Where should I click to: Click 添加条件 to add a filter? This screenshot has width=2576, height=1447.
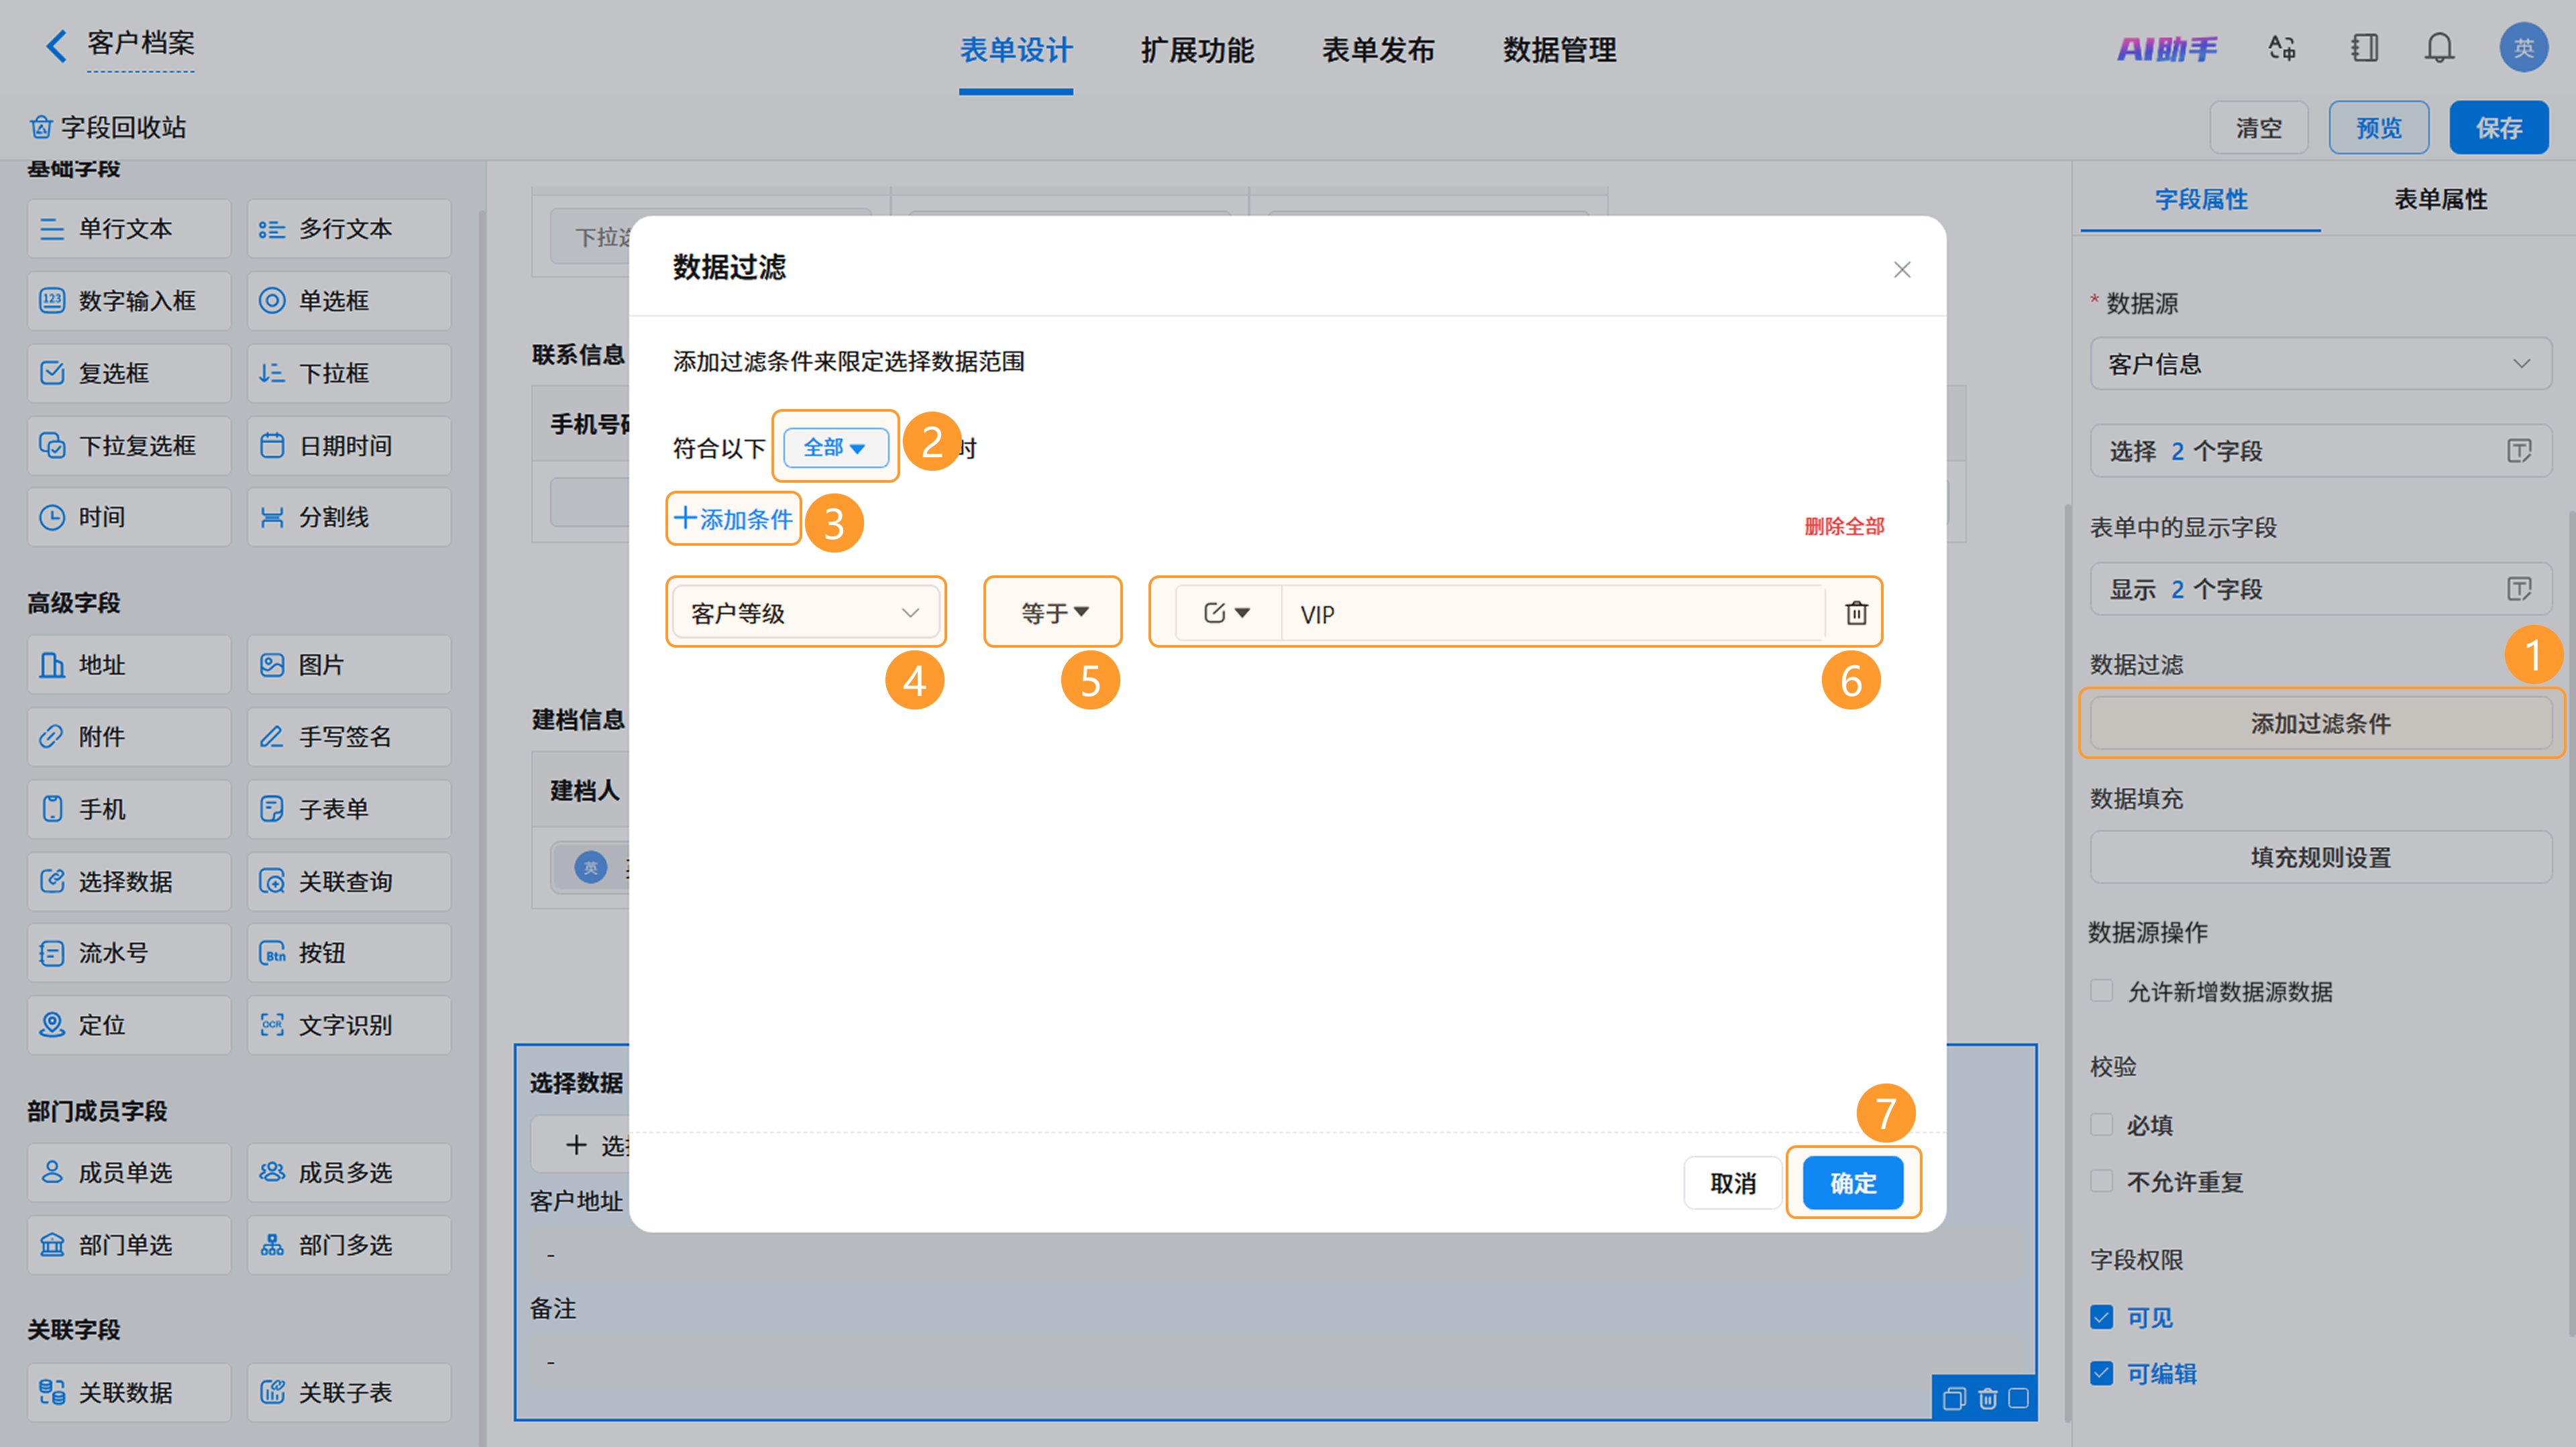tap(734, 518)
